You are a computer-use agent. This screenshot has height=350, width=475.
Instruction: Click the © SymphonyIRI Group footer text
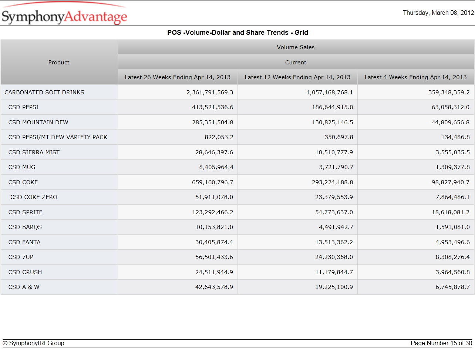click(x=33, y=343)
